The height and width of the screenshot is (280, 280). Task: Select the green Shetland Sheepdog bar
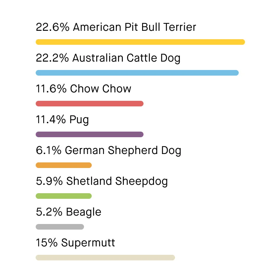tap(64, 196)
